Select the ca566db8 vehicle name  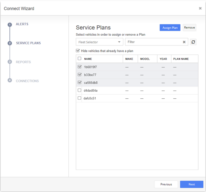click(91, 83)
